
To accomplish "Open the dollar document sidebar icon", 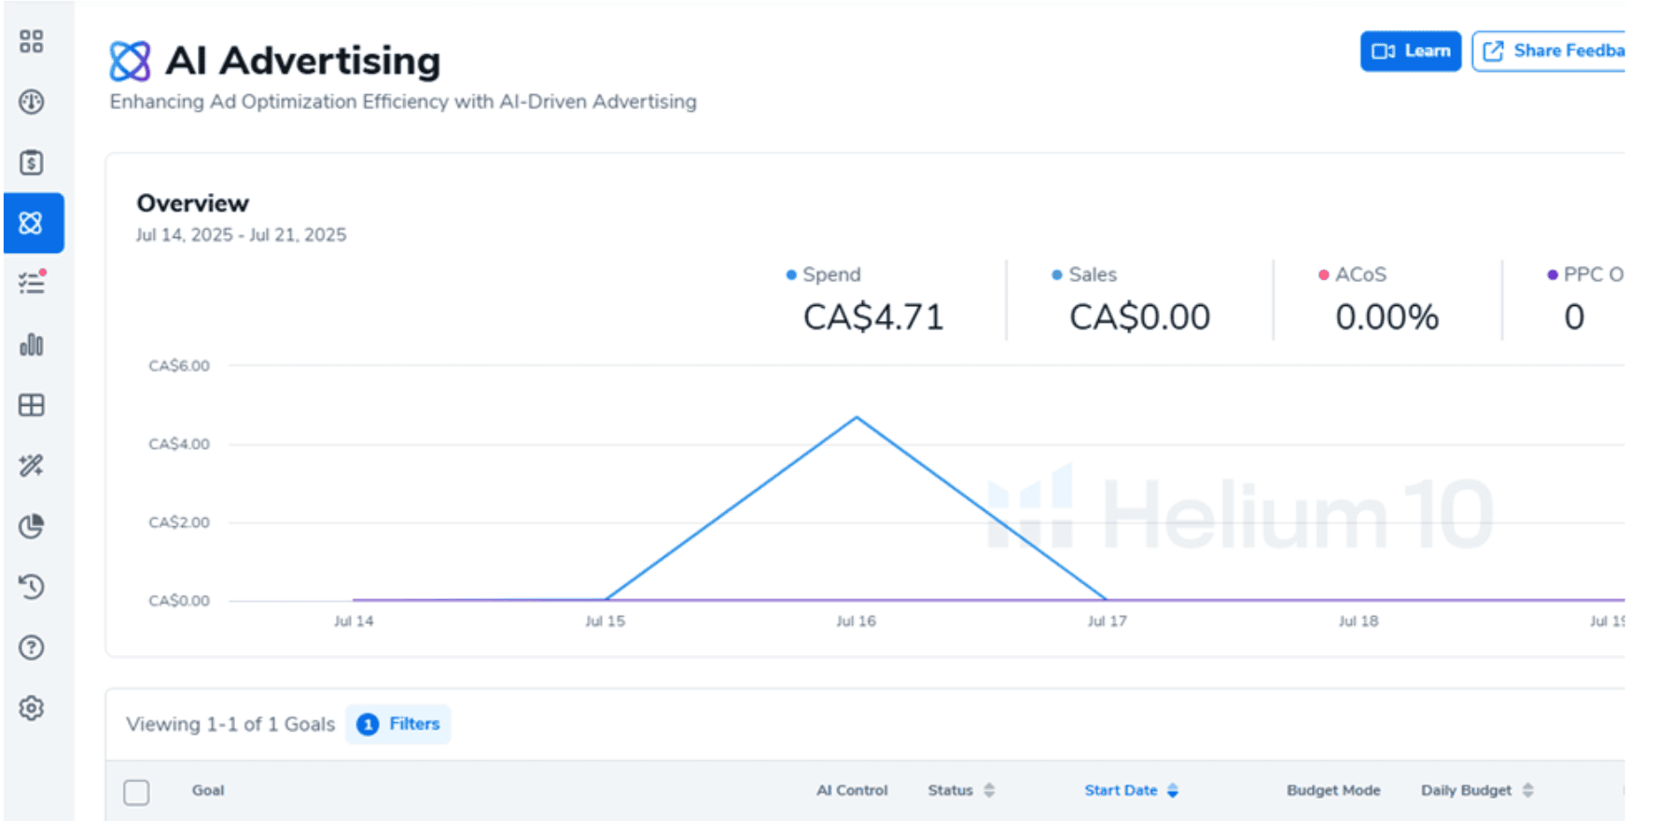I will [32, 162].
